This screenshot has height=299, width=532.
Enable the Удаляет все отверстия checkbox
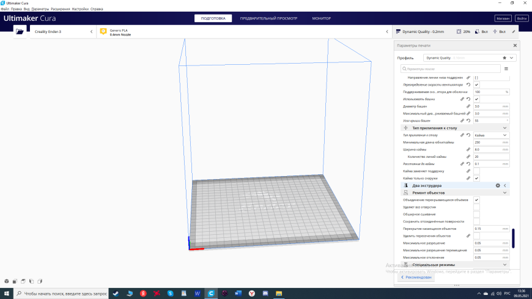click(x=477, y=207)
